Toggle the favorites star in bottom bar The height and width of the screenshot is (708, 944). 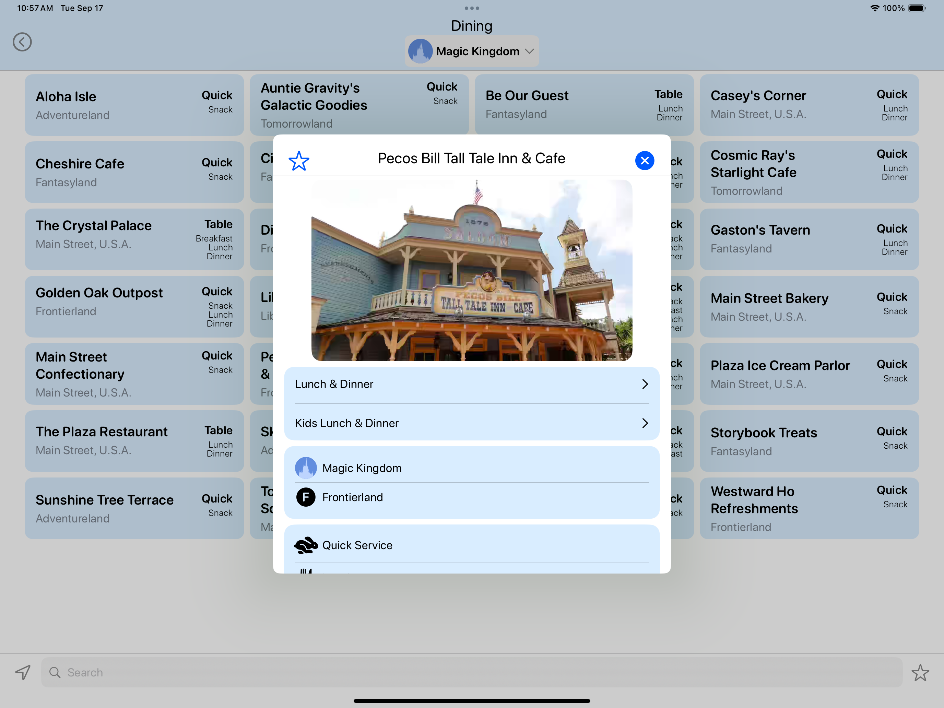(x=920, y=673)
